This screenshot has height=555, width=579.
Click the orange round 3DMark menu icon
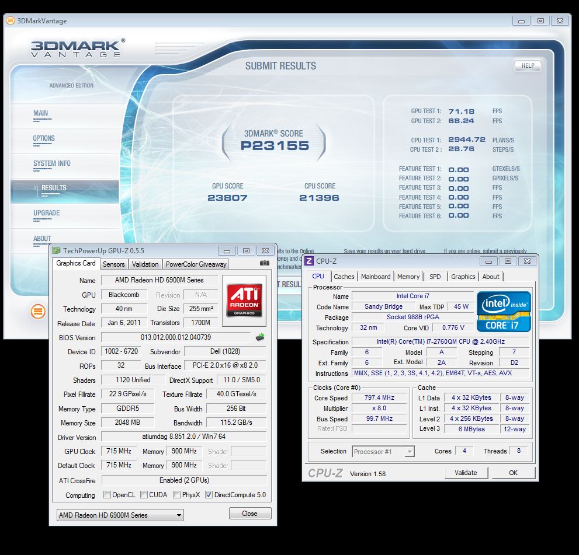click(x=38, y=311)
